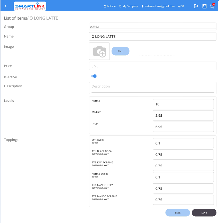Click the List of items breadcrumb
This screenshot has height=223, width=219.
pos(15,18)
